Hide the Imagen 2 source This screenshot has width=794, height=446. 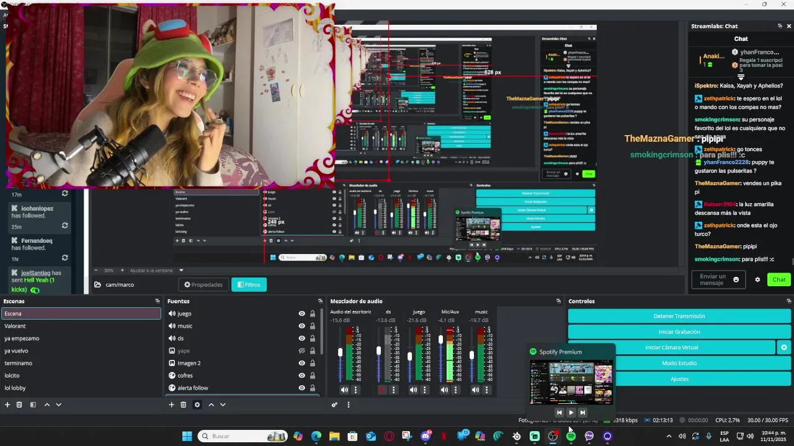point(302,363)
